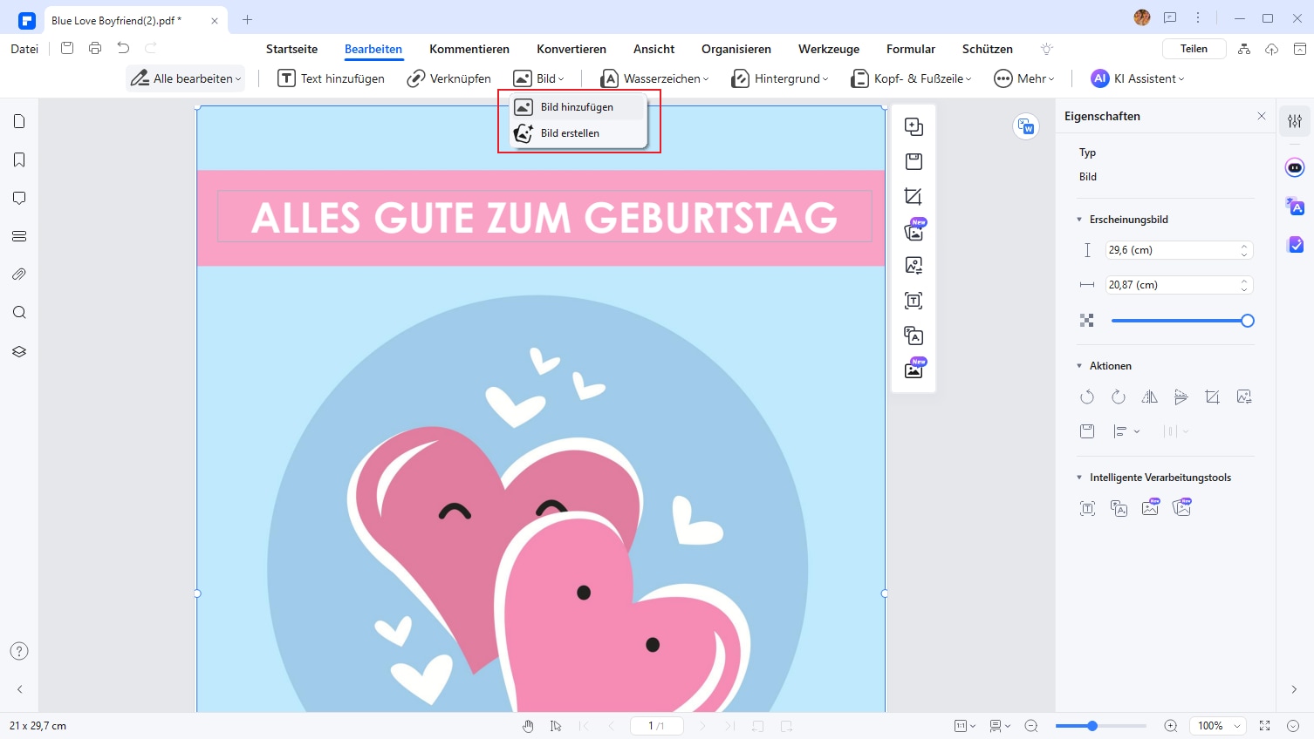The height and width of the screenshot is (739, 1314).
Task: Click the replace image icon in floating toolbar
Action: (914, 266)
